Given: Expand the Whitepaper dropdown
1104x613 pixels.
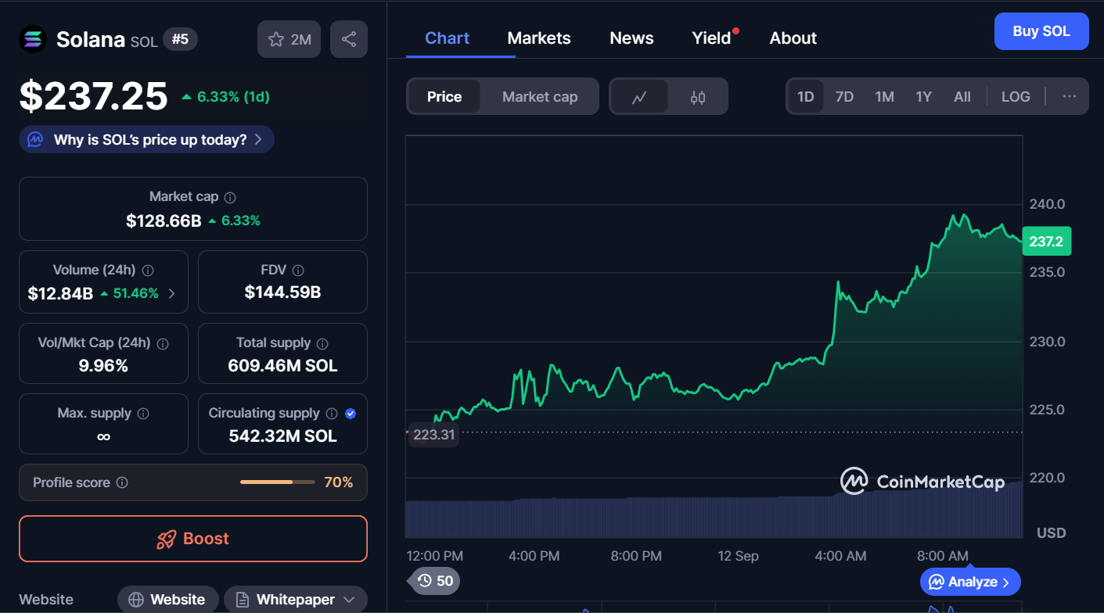Looking at the screenshot, I should [x=349, y=600].
